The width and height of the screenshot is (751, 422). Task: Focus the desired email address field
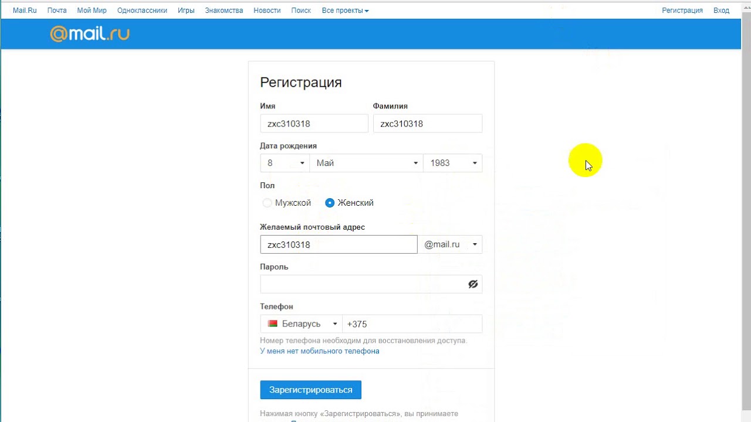point(339,244)
